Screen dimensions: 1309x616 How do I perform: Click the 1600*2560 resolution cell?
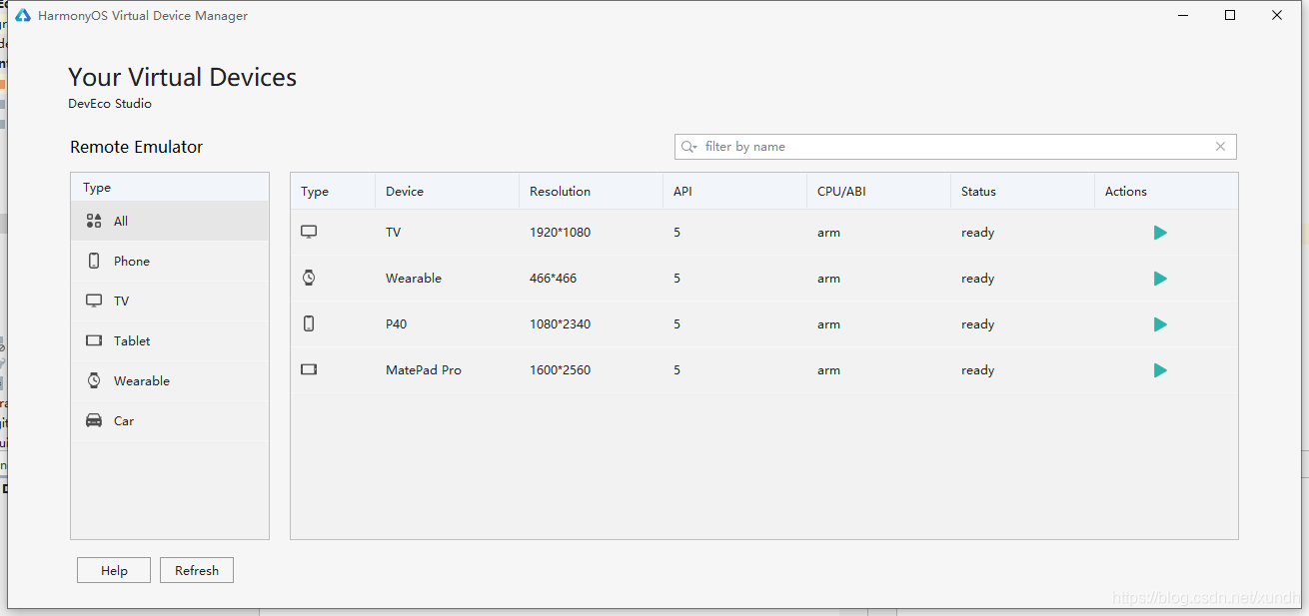(560, 370)
